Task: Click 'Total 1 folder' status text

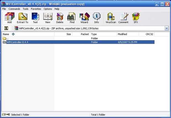Action: (x=98, y=115)
